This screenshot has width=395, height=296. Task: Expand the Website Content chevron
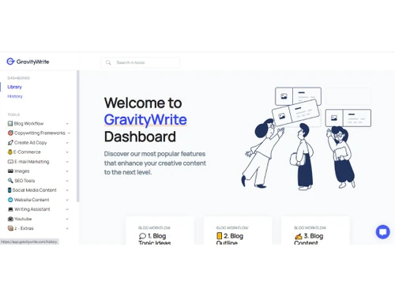coord(67,200)
